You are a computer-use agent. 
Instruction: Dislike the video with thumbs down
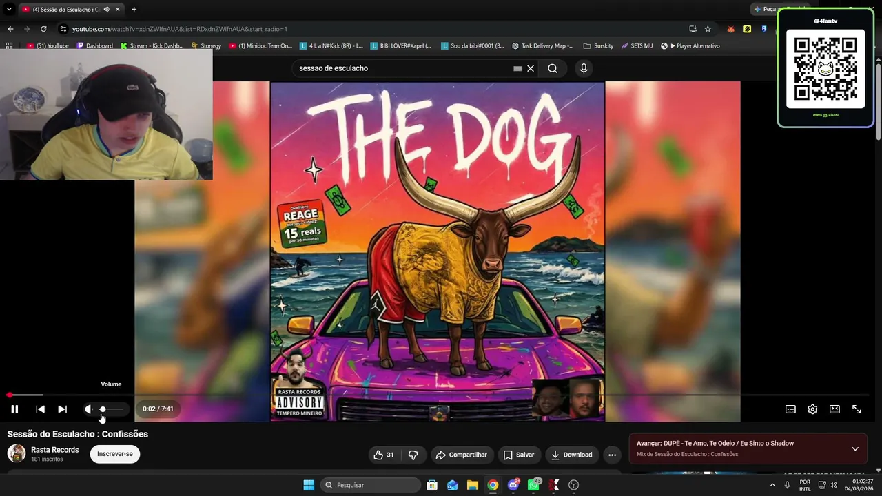coord(413,455)
